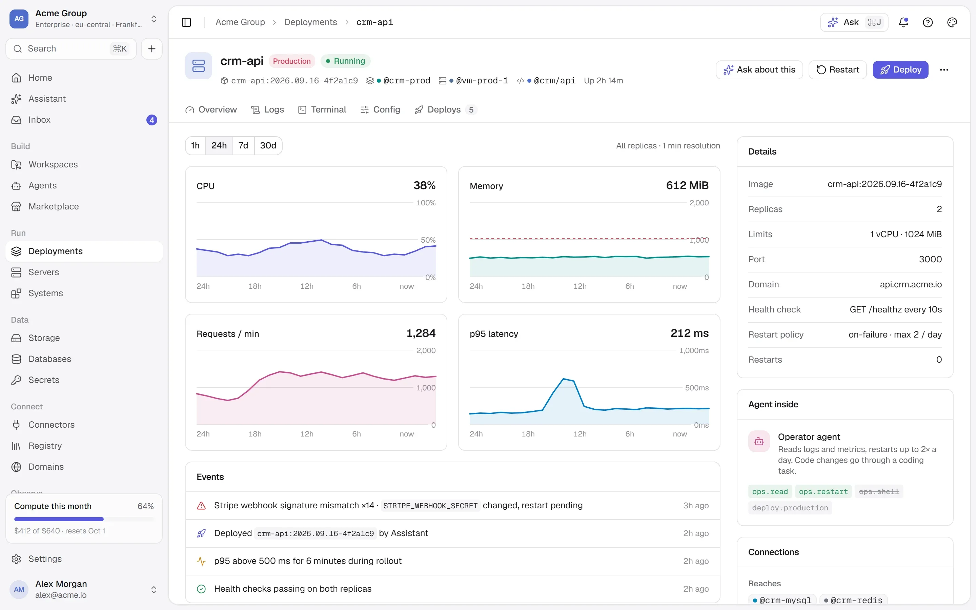This screenshot has height=610, width=976.
Task: Select the 24h time range
Action: [219, 146]
